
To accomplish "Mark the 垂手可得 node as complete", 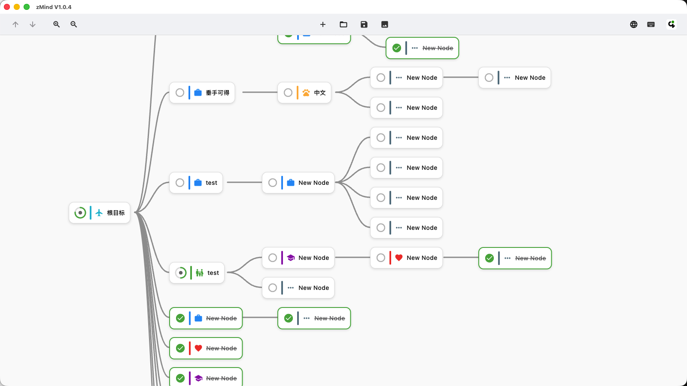I will (180, 93).
